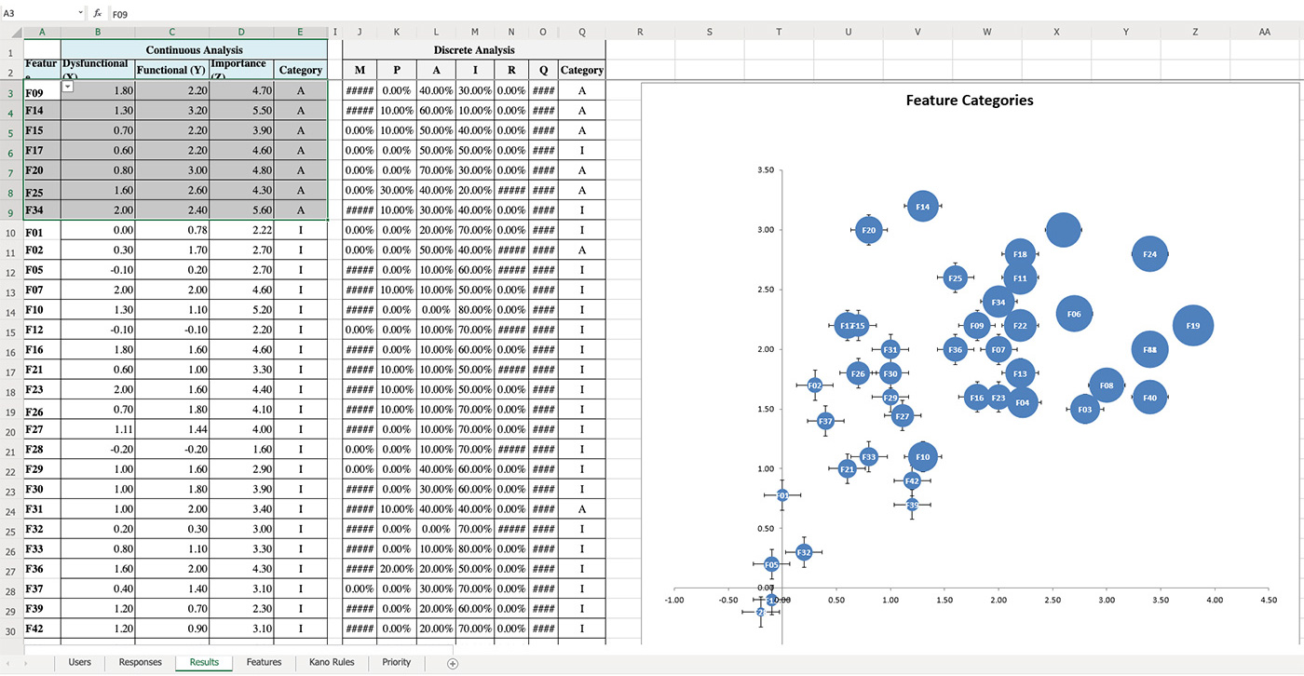Image resolution: width=1304 pixels, height=676 pixels.
Task: Expand the Name Box list of named ranges
Action: tap(79, 13)
